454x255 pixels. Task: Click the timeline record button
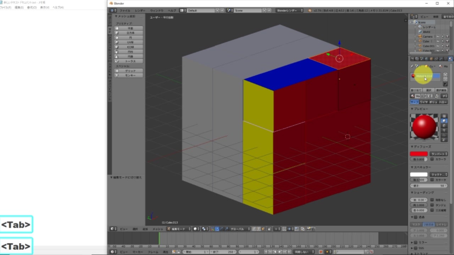click(321, 252)
